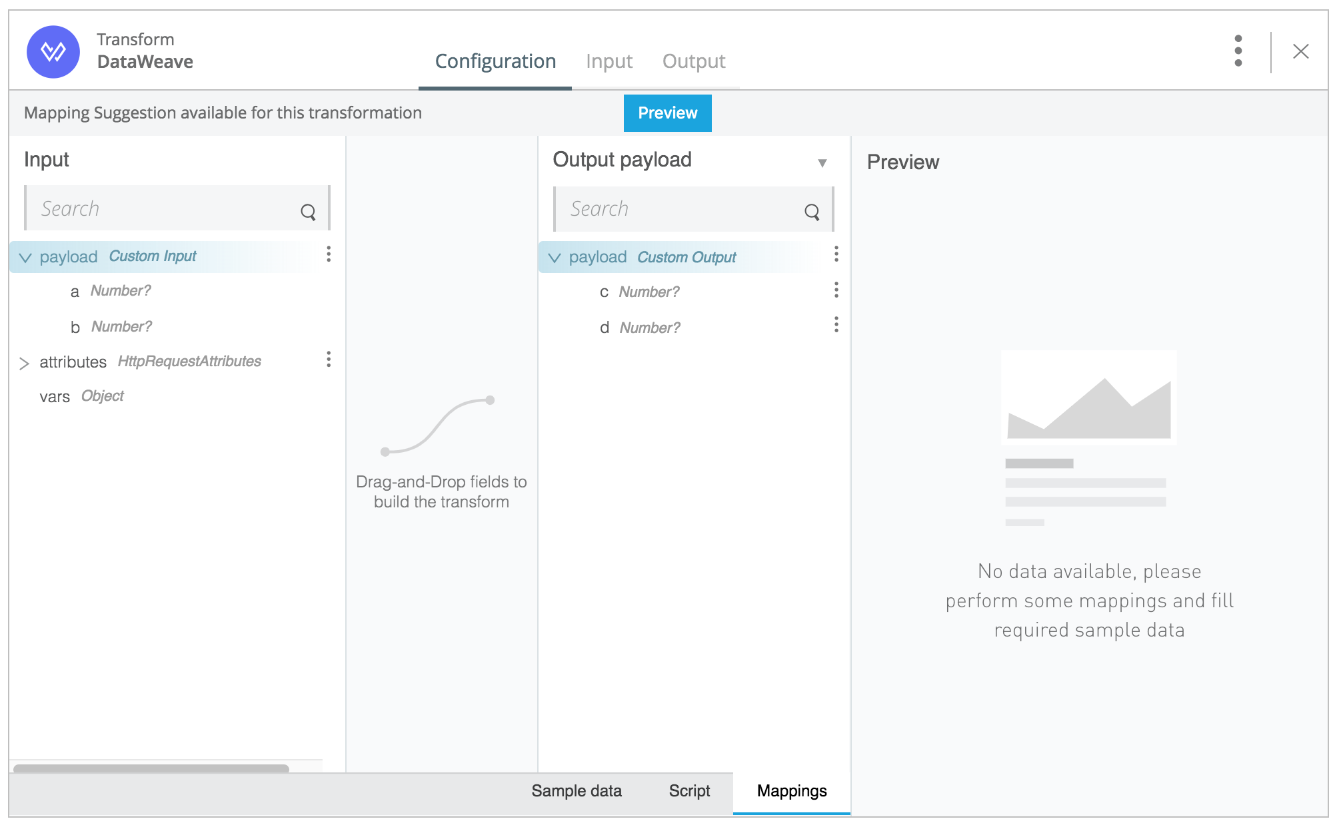Screen dimensions: 1341x827
Task: Open the Script tab
Action: pyautogui.click(x=689, y=791)
